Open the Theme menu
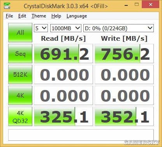 coord(39,16)
